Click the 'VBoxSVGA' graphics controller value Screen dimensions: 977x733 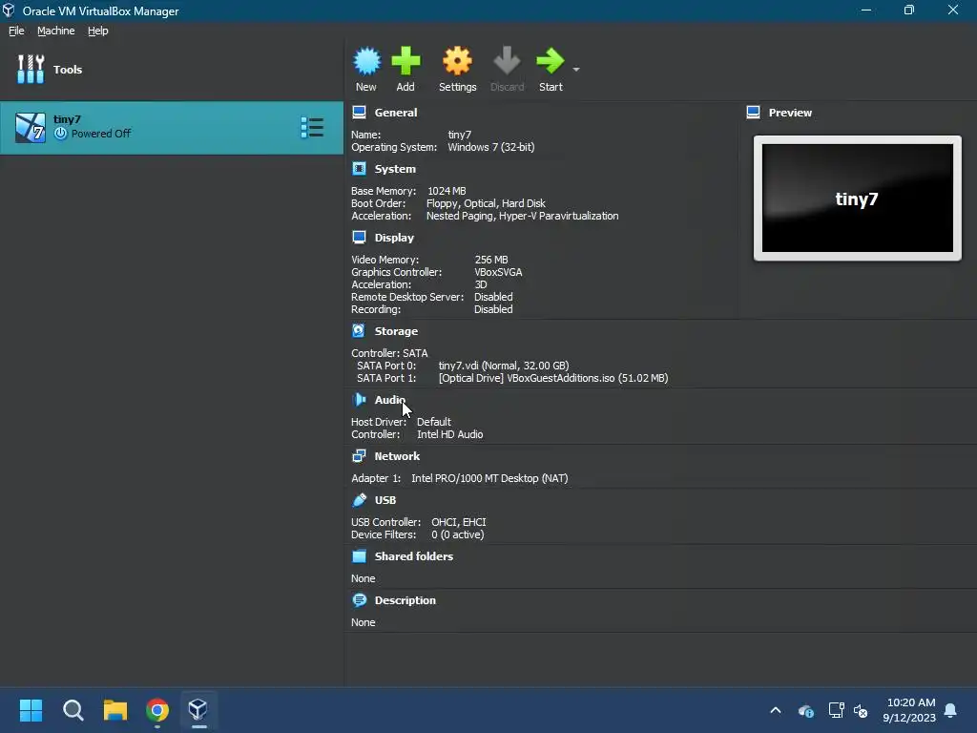point(498,272)
